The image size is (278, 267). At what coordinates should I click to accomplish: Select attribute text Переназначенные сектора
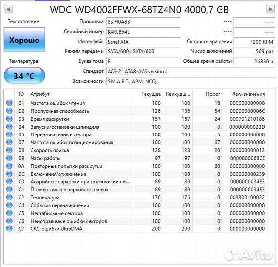pos(61,135)
